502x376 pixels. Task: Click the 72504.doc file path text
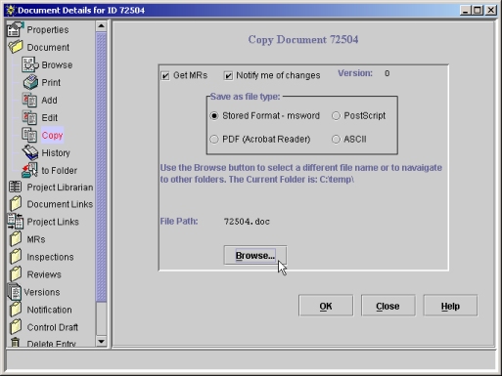click(x=247, y=222)
